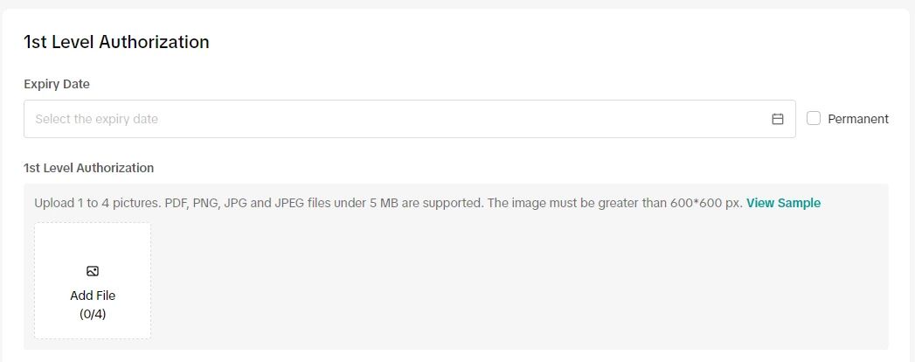Click the 'Add File' text label
Image resolution: width=915 pixels, height=362 pixels.
click(93, 296)
